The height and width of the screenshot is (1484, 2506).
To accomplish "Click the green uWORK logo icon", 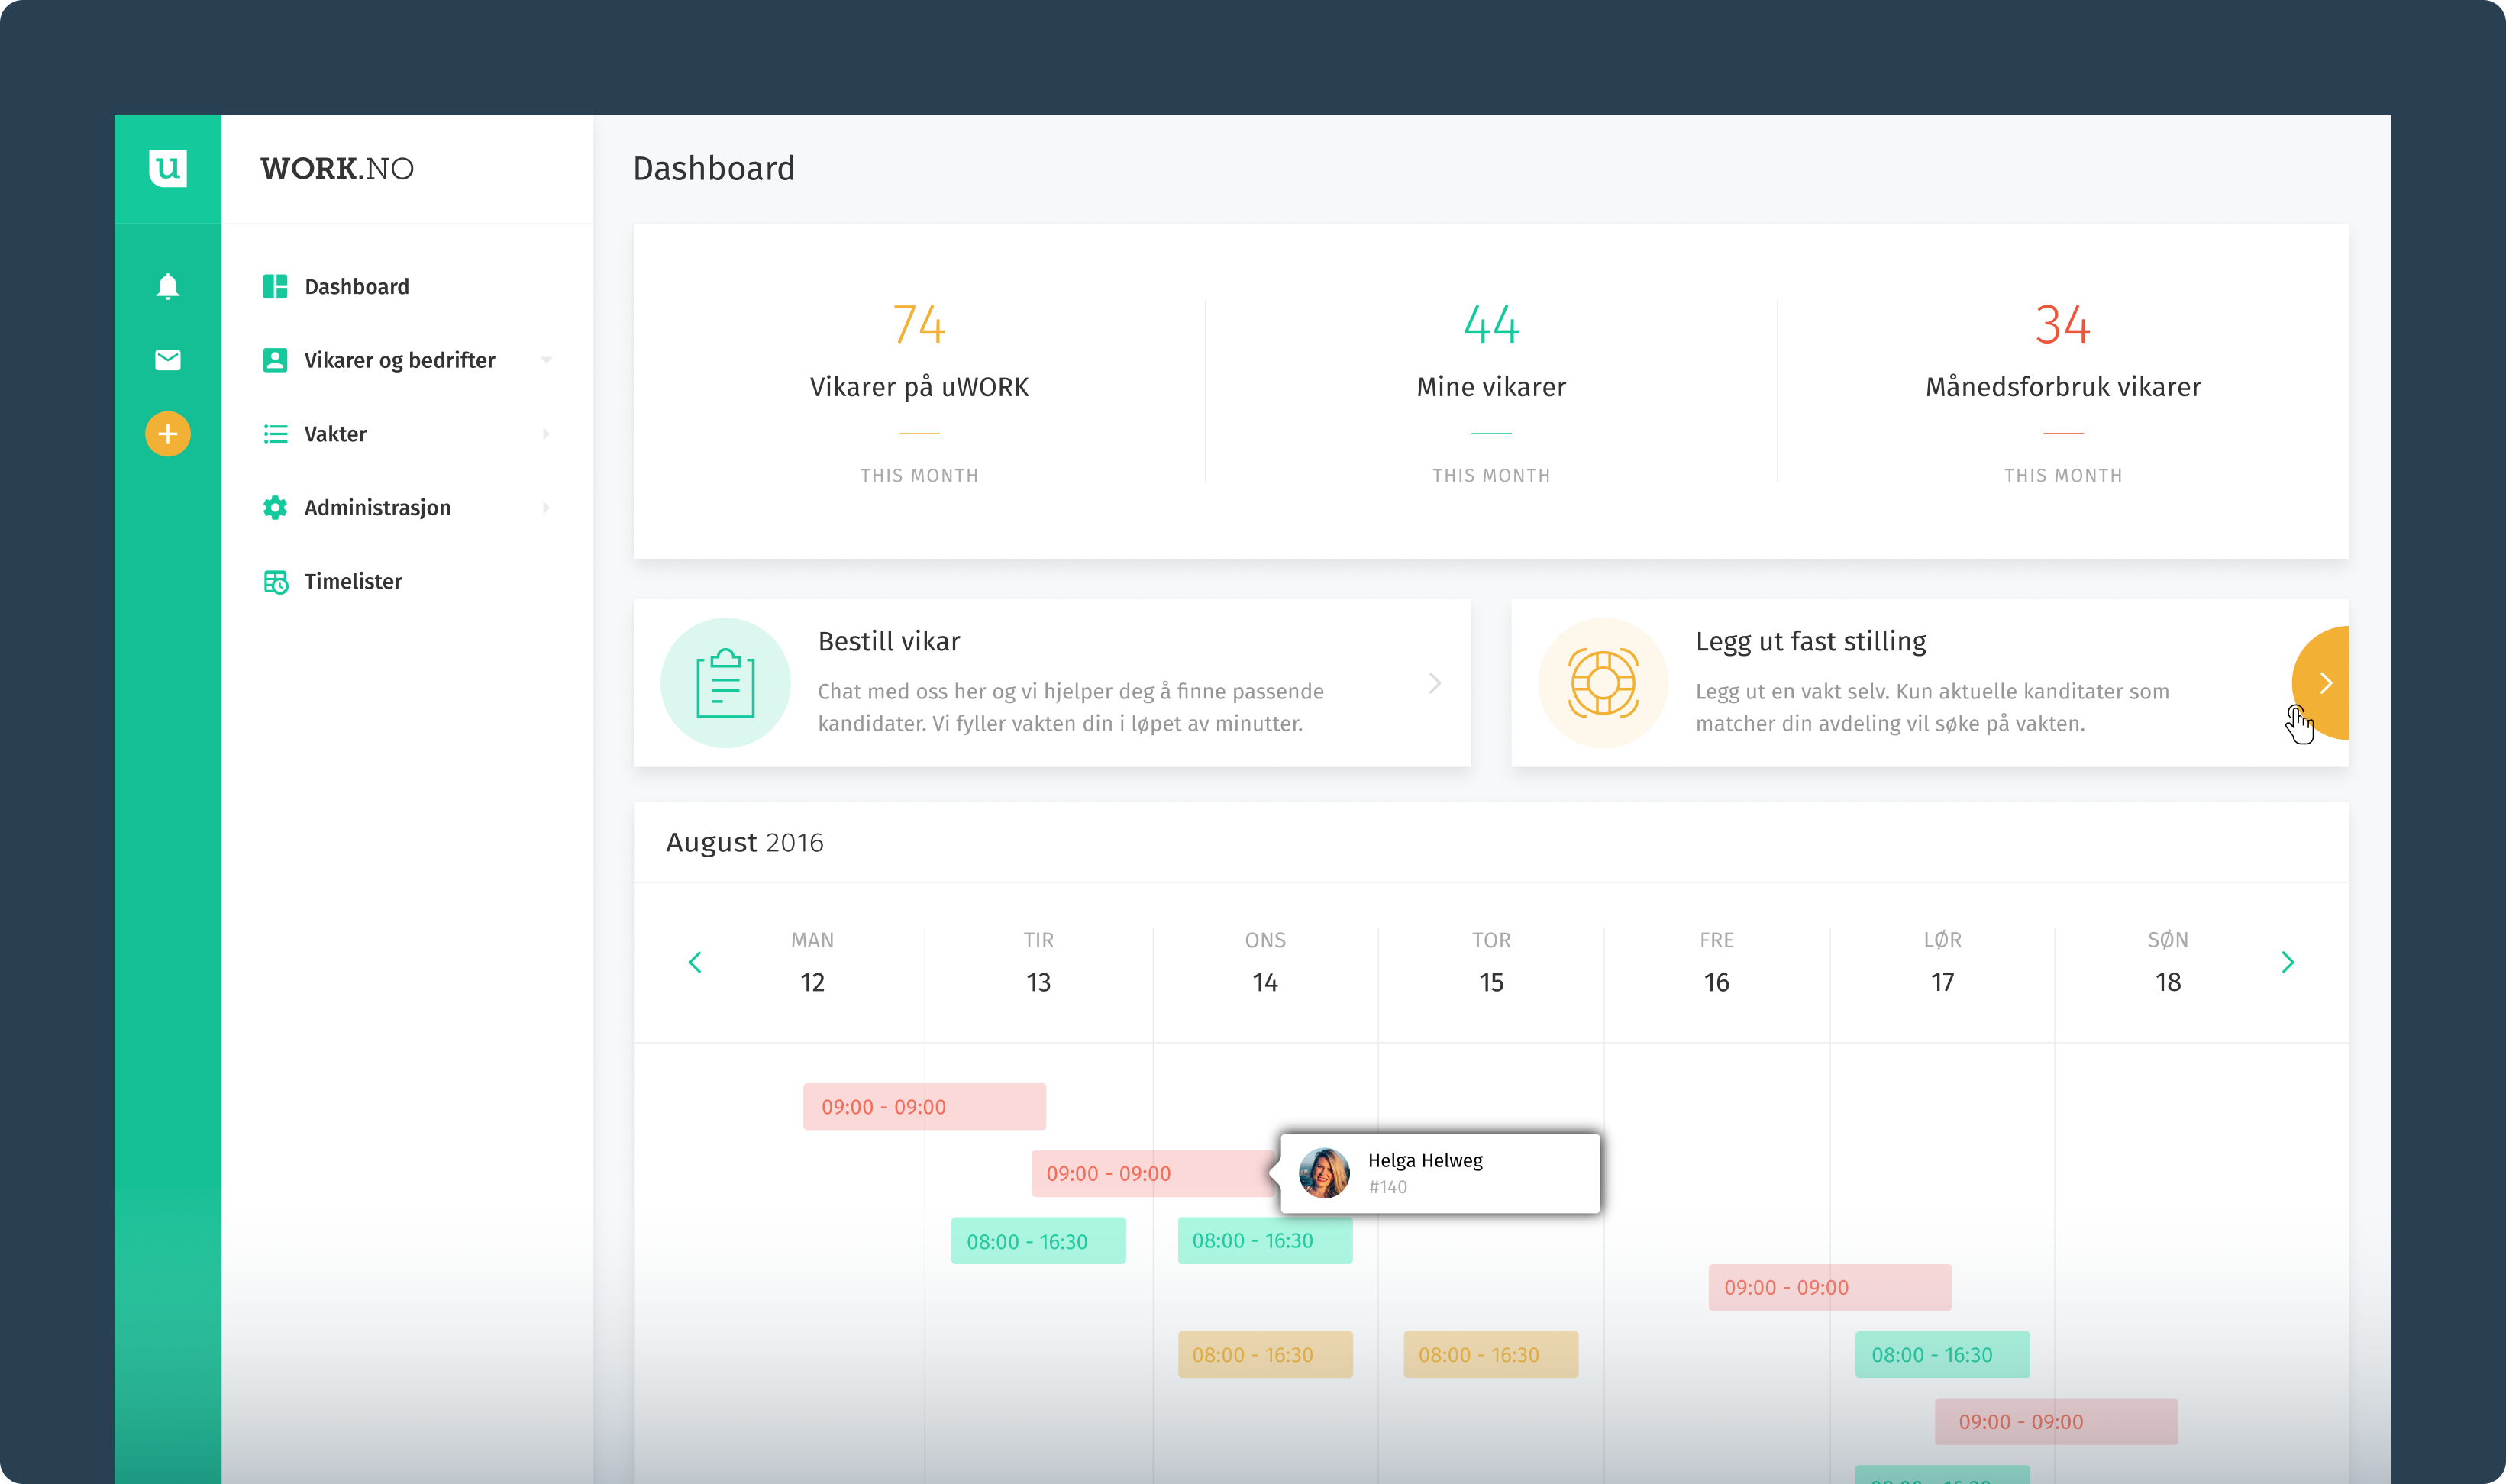I will (167, 167).
